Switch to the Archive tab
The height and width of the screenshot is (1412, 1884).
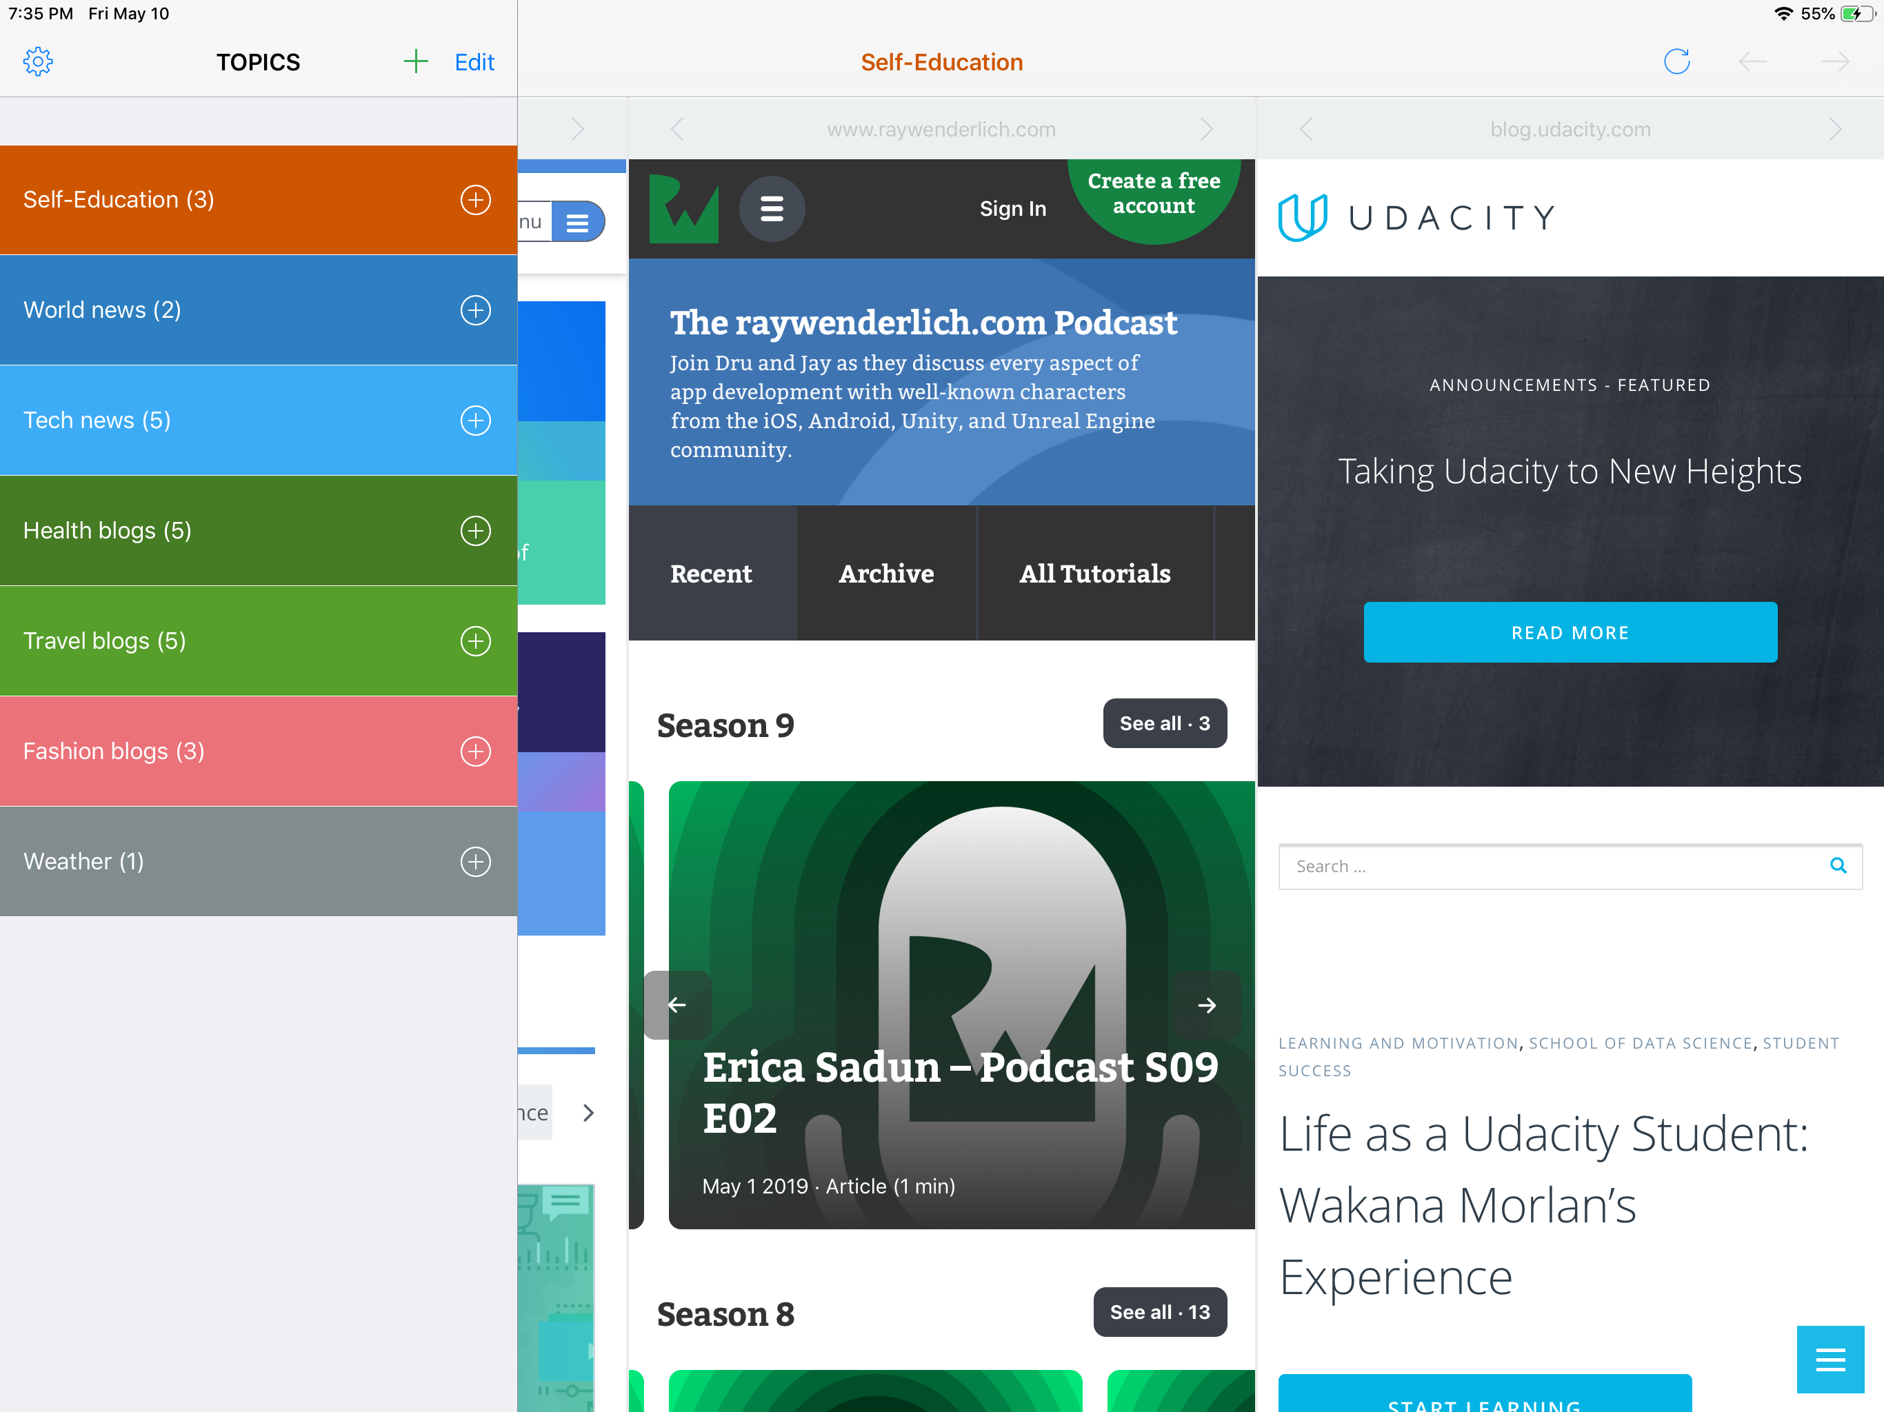click(x=885, y=573)
